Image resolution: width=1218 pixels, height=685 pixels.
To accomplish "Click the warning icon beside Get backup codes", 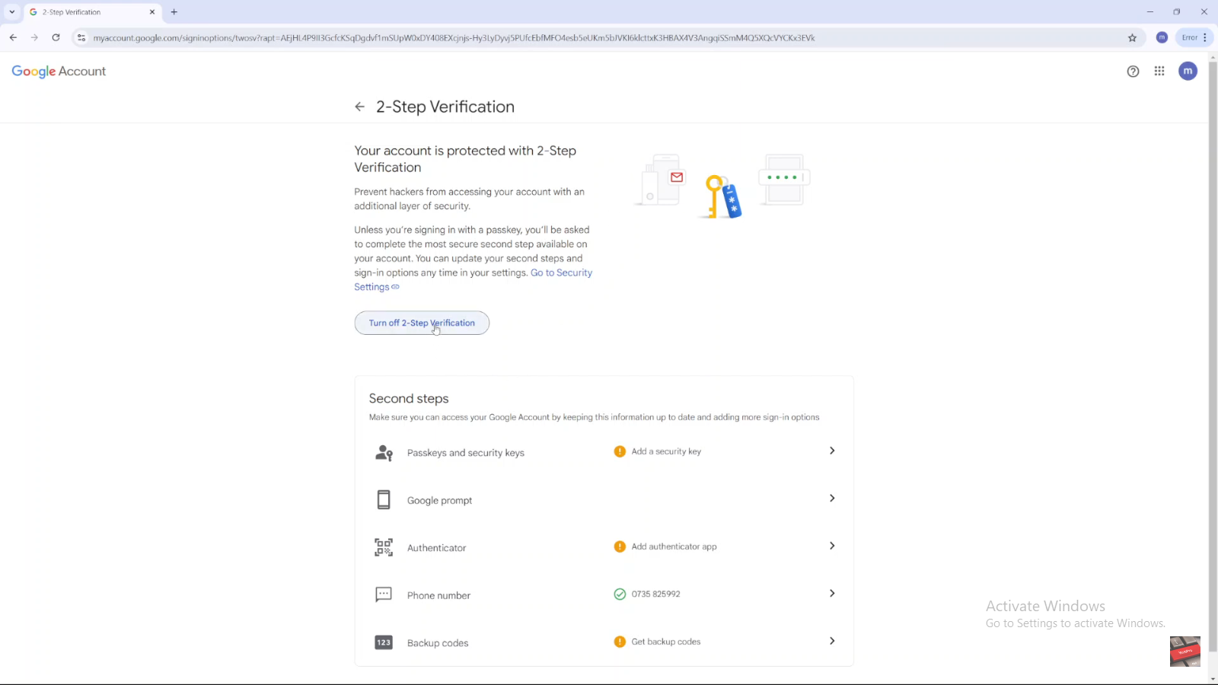I will 620,642.
